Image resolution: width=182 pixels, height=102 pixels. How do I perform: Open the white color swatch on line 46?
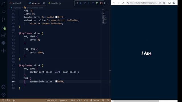coord(56,17)
